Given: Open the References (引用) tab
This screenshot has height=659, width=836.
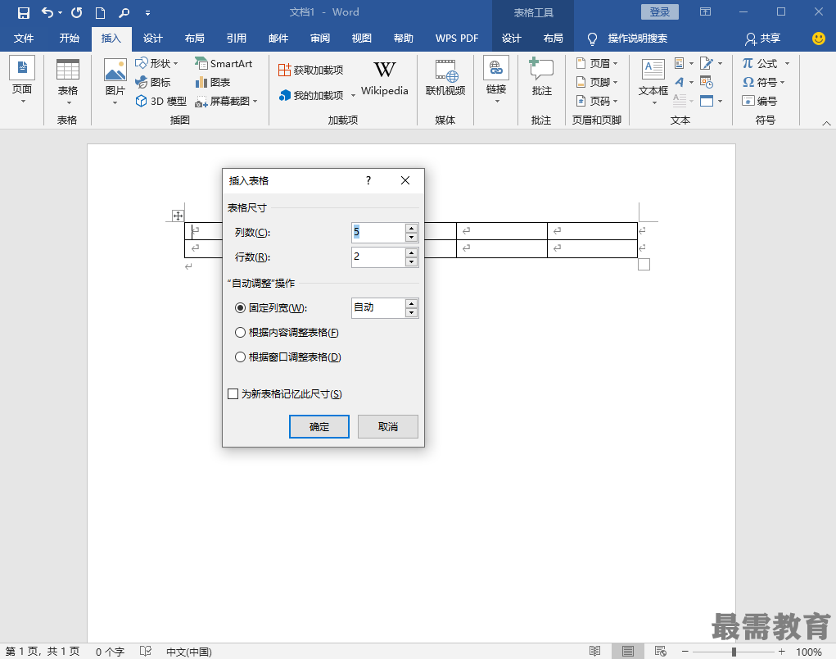Looking at the screenshot, I should tap(236, 39).
